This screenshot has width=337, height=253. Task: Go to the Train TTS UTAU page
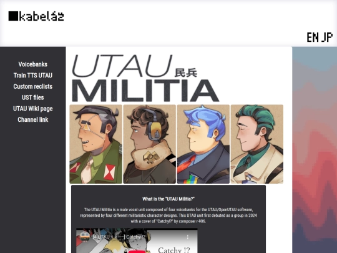[32, 76]
